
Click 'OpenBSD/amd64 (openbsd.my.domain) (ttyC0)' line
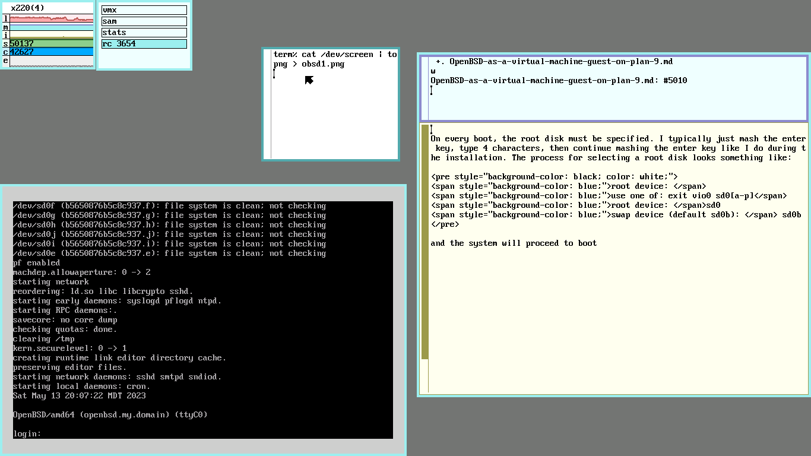110,415
